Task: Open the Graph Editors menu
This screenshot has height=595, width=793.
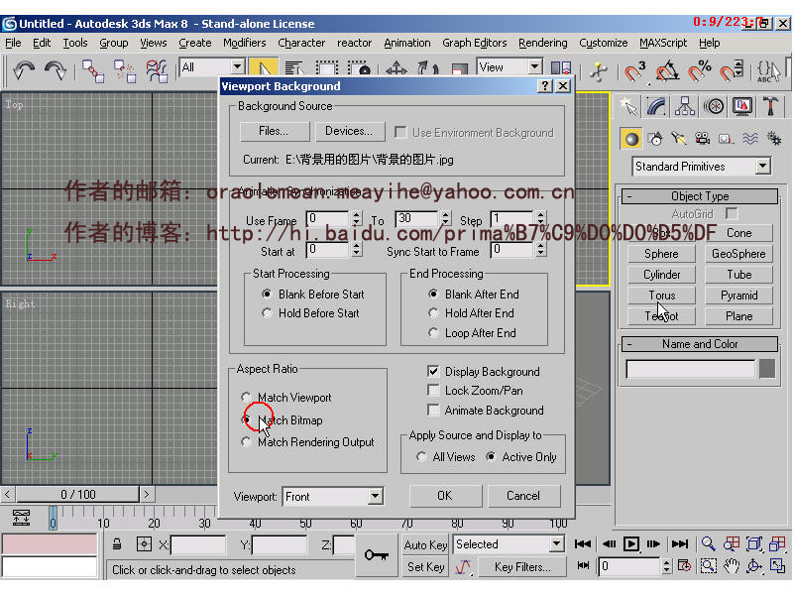Action: 475,43
